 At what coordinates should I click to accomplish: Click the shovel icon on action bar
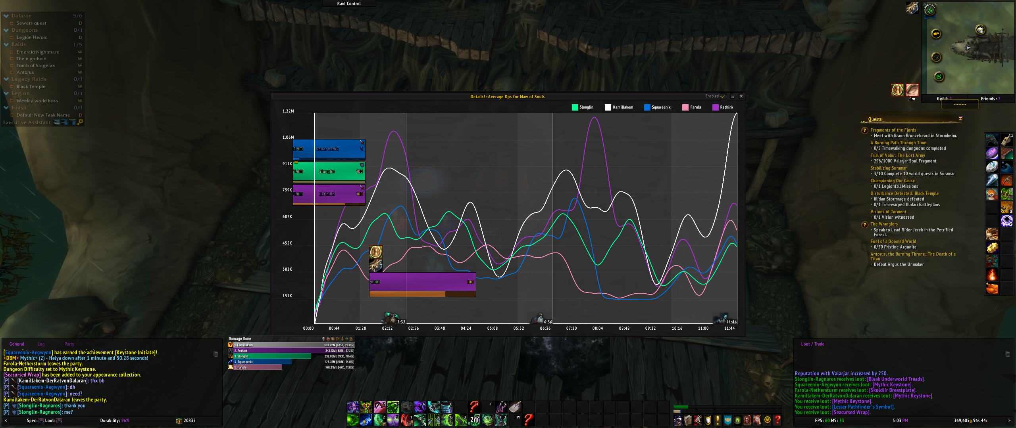point(515,407)
